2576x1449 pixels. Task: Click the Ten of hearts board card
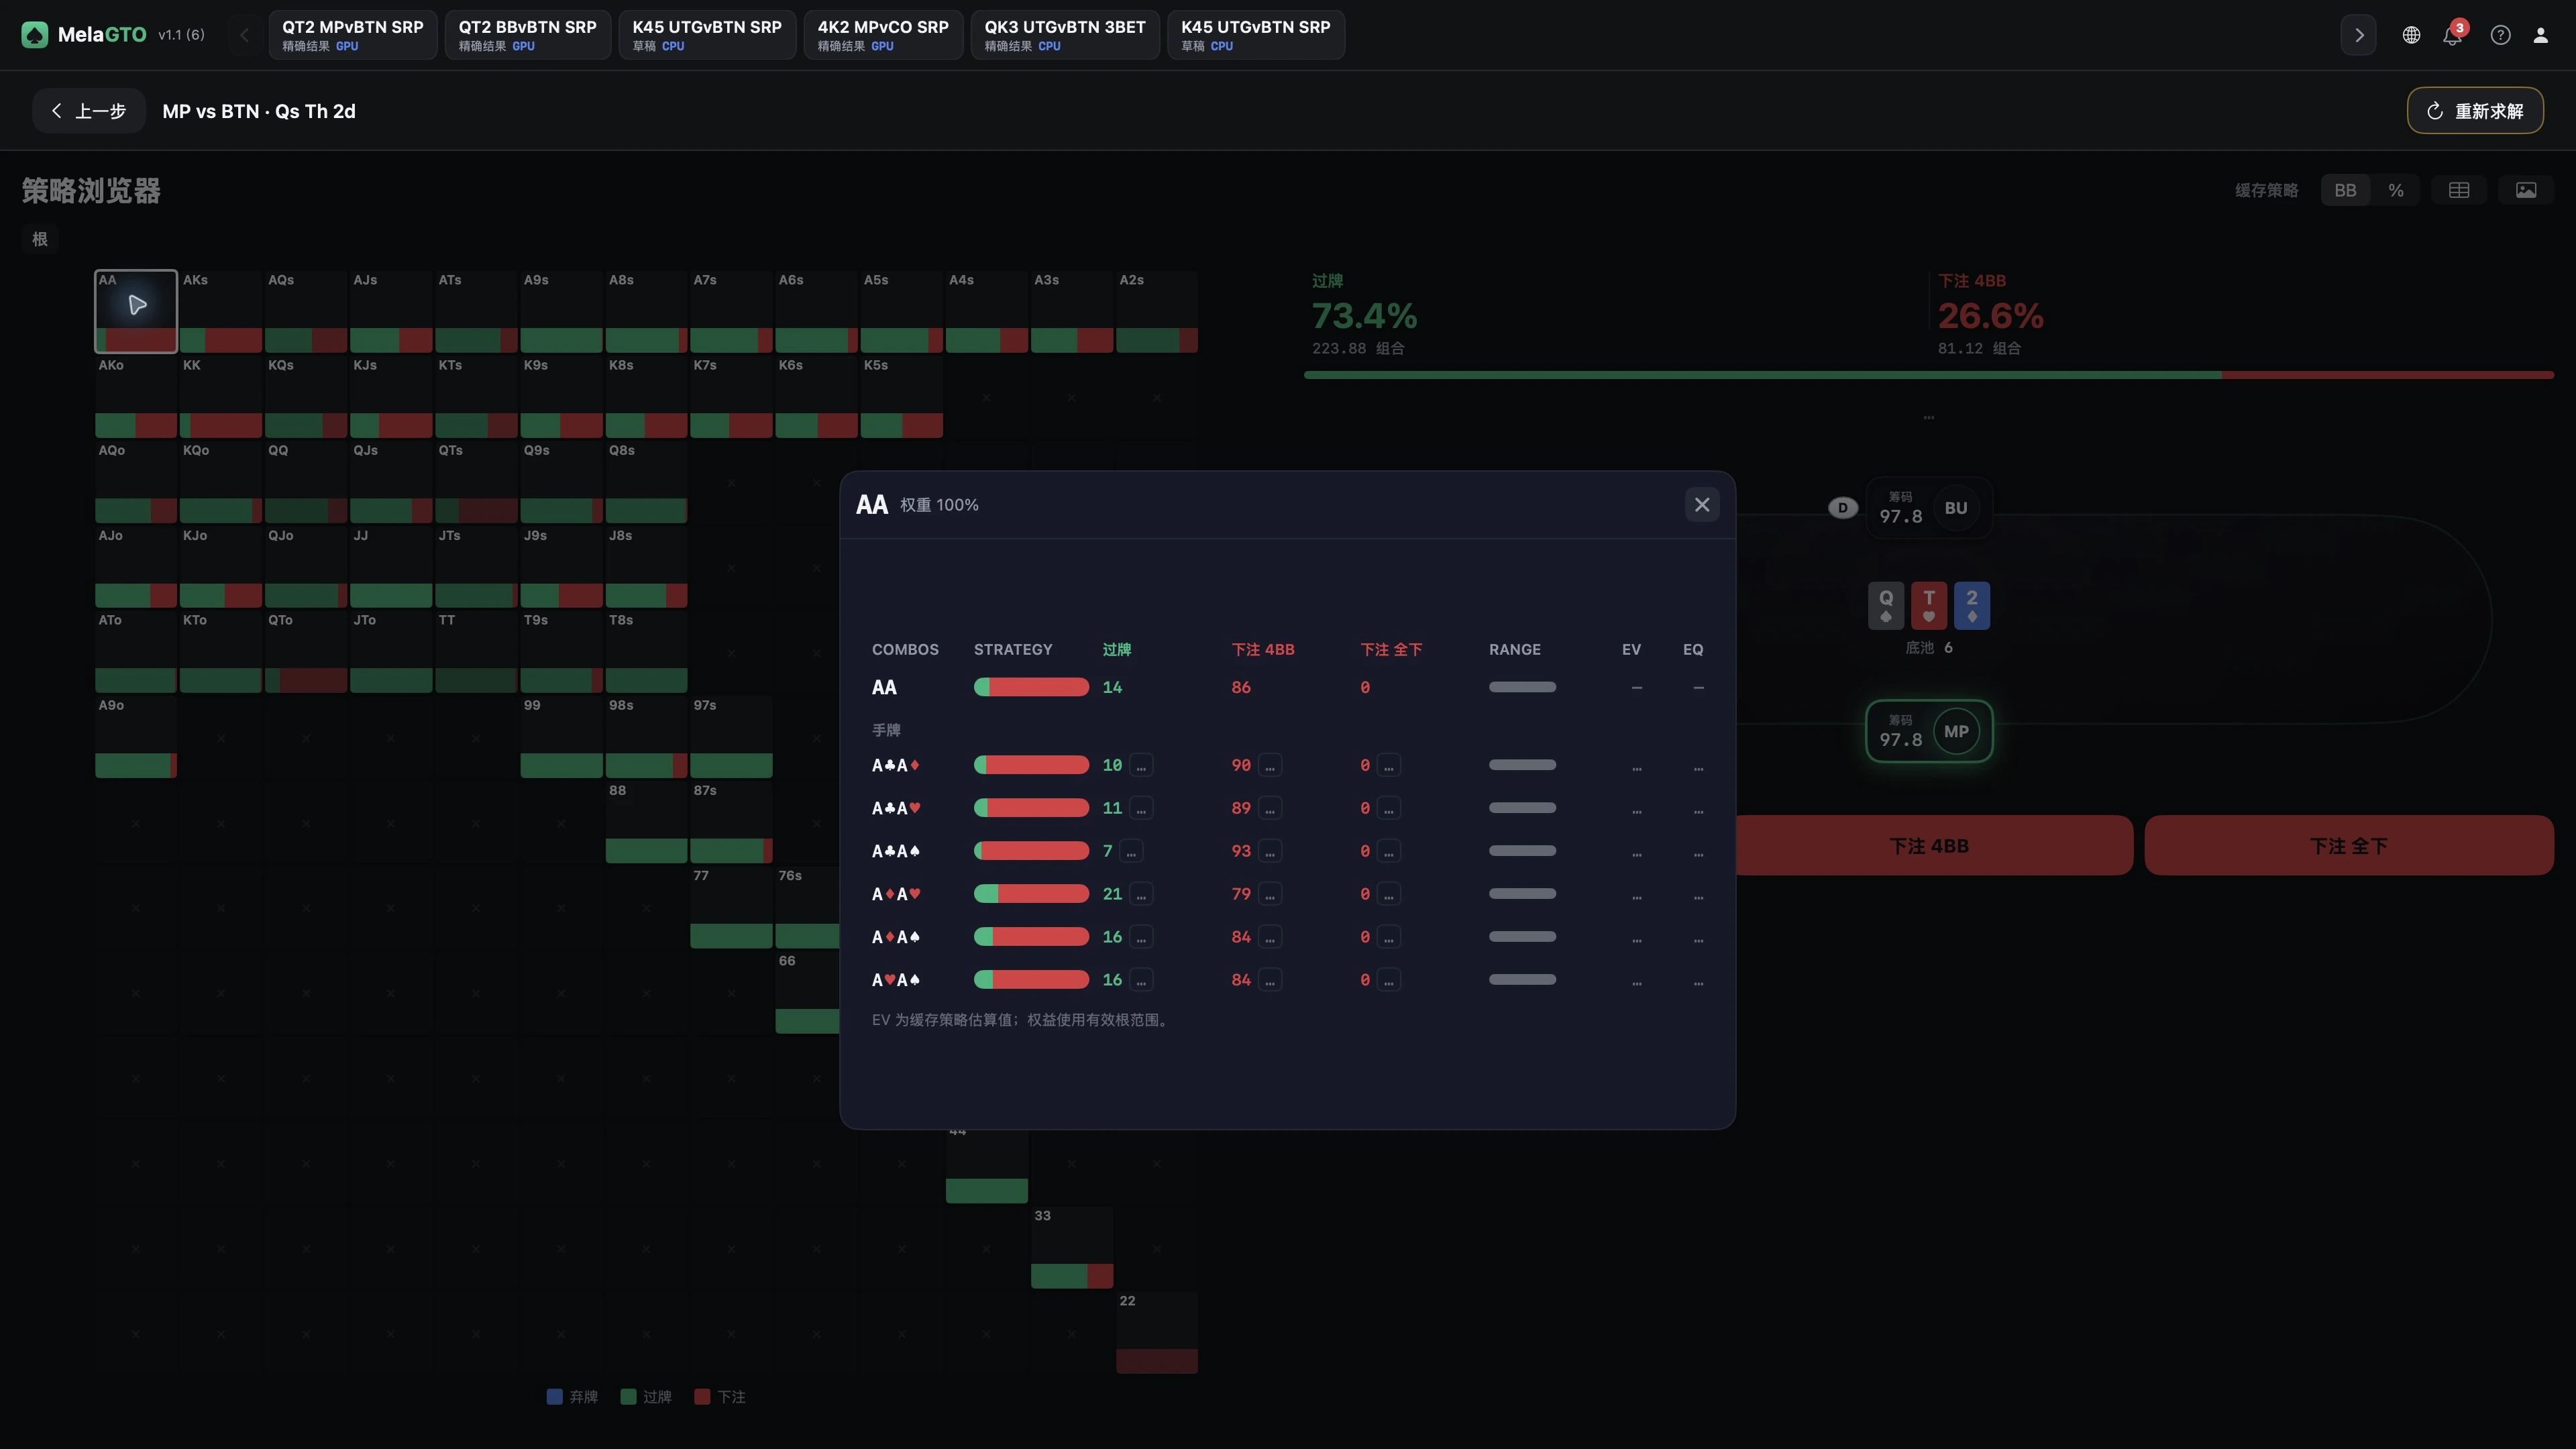[x=1929, y=605]
